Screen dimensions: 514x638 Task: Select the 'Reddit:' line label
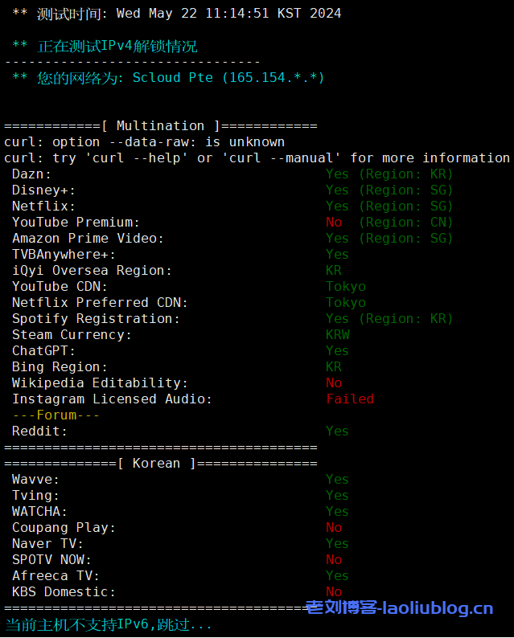(39, 431)
